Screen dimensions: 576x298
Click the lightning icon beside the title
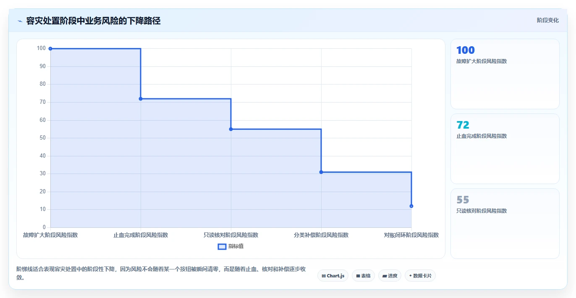pos(20,21)
